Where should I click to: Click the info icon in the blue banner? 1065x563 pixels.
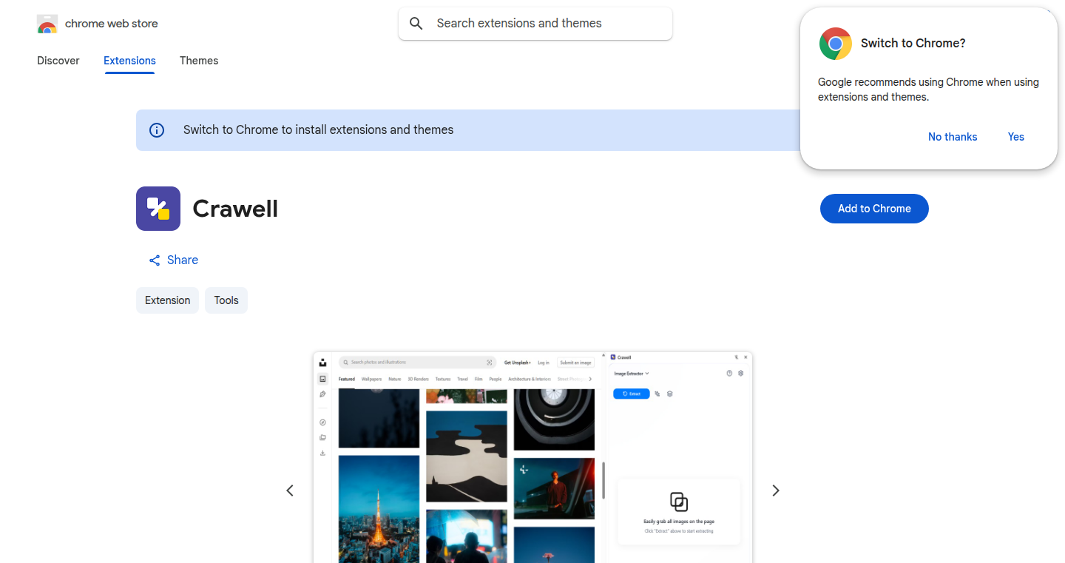tap(157, 130)
